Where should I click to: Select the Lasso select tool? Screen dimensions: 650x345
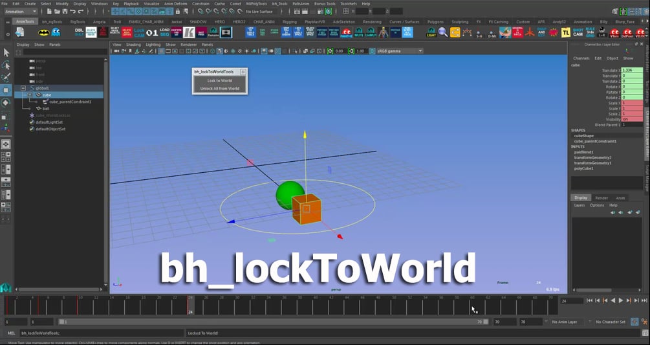(x=6, y=65)
